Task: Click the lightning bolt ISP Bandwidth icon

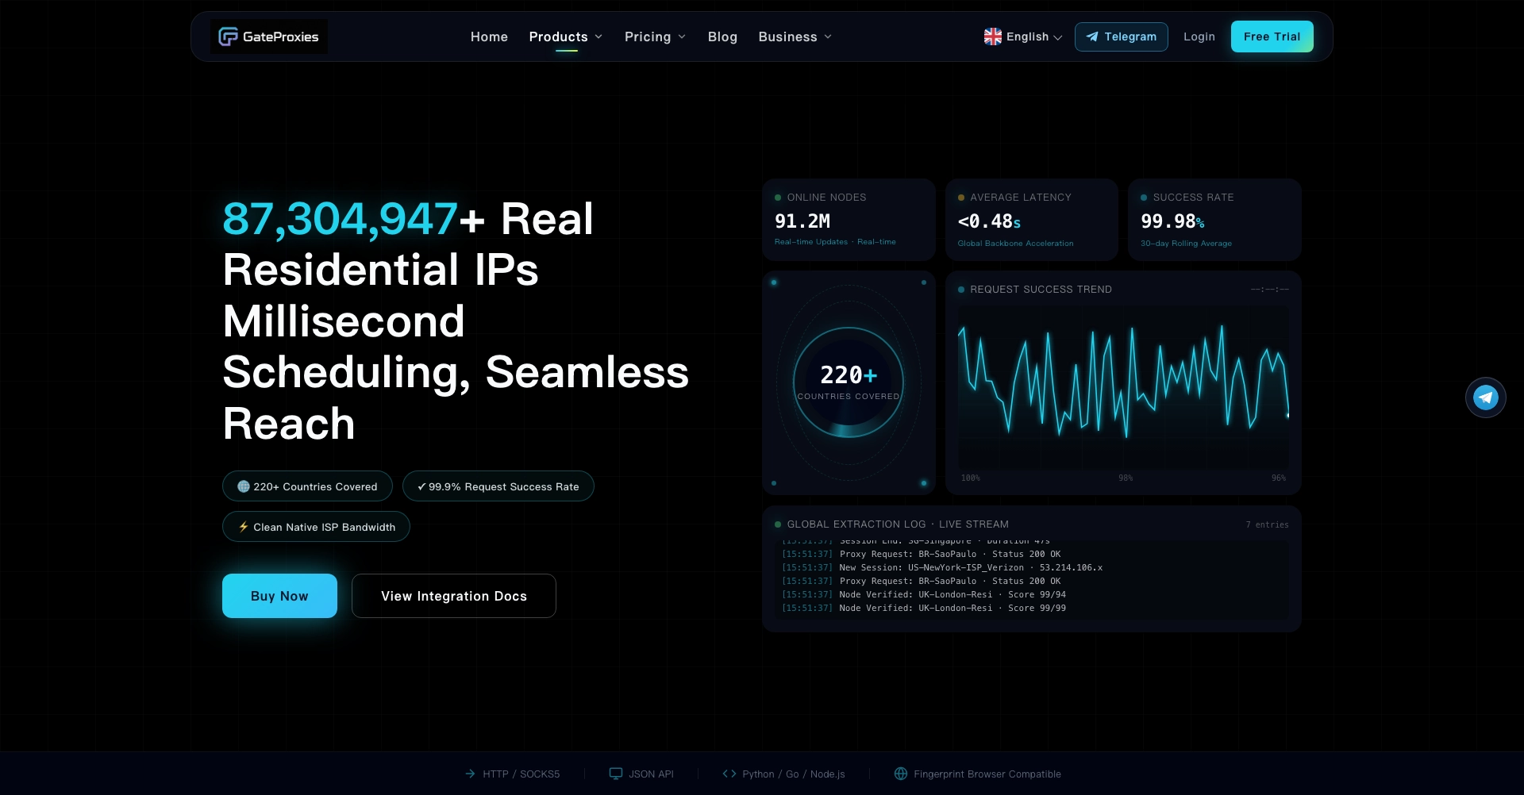Action: pyautogui.click(x=244, y=527)
